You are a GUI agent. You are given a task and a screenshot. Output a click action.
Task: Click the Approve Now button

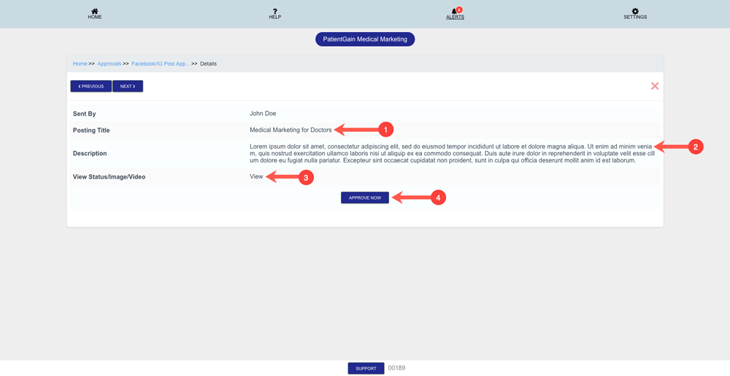click(365, 198)
